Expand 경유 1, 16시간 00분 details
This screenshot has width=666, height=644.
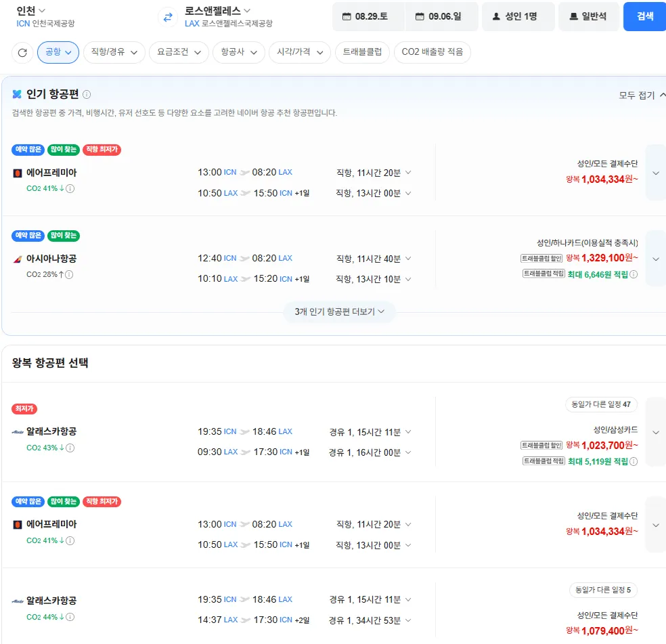pyautogui.click(x=370, y=452)
